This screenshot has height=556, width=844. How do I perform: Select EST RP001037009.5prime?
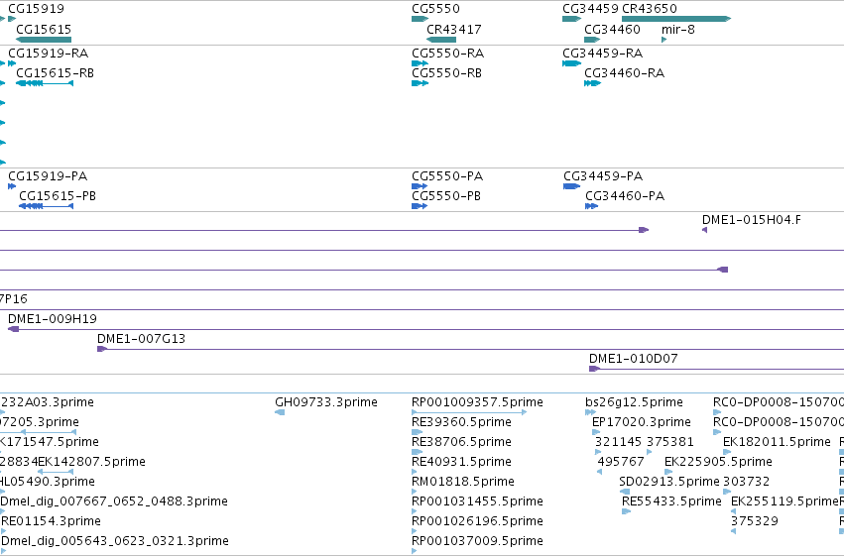pos(415,551)
